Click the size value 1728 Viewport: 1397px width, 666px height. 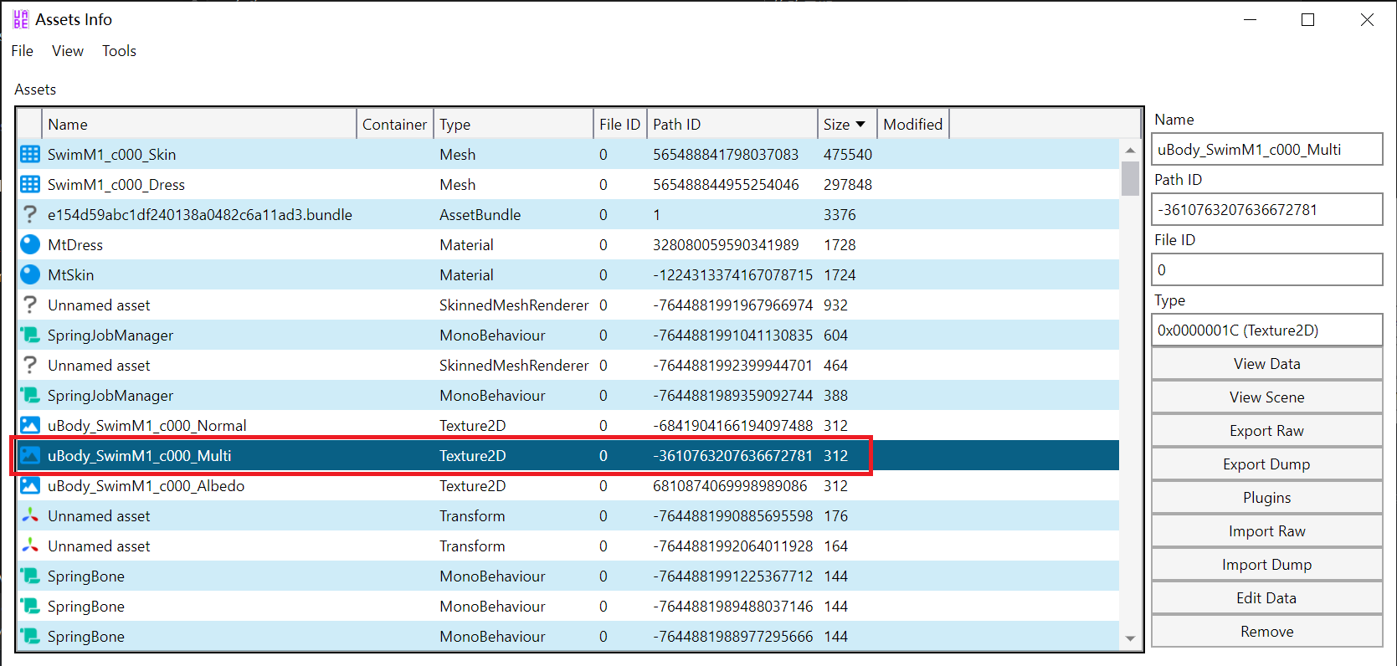(x=840, y=244)
